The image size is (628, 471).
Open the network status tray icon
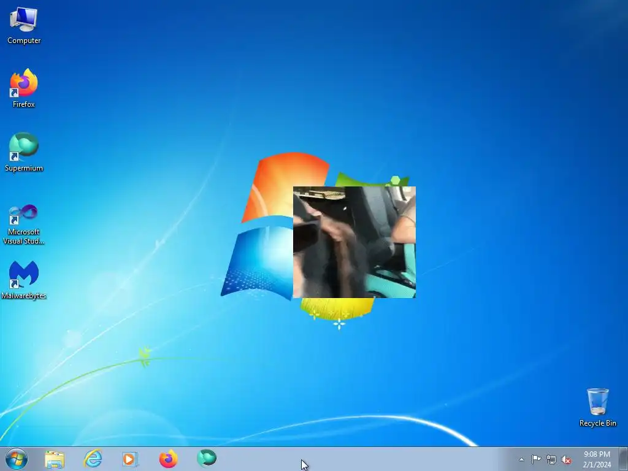tap(551, 460)
